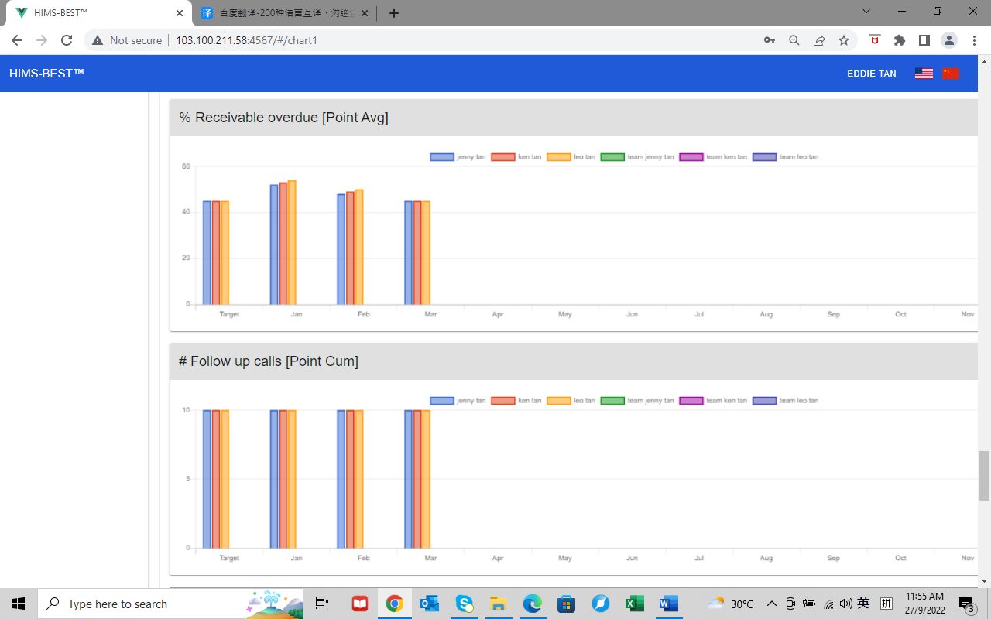Expand the browser tab search chevron
The height and width of the screenshot is (619, 991).
point(866,12)
